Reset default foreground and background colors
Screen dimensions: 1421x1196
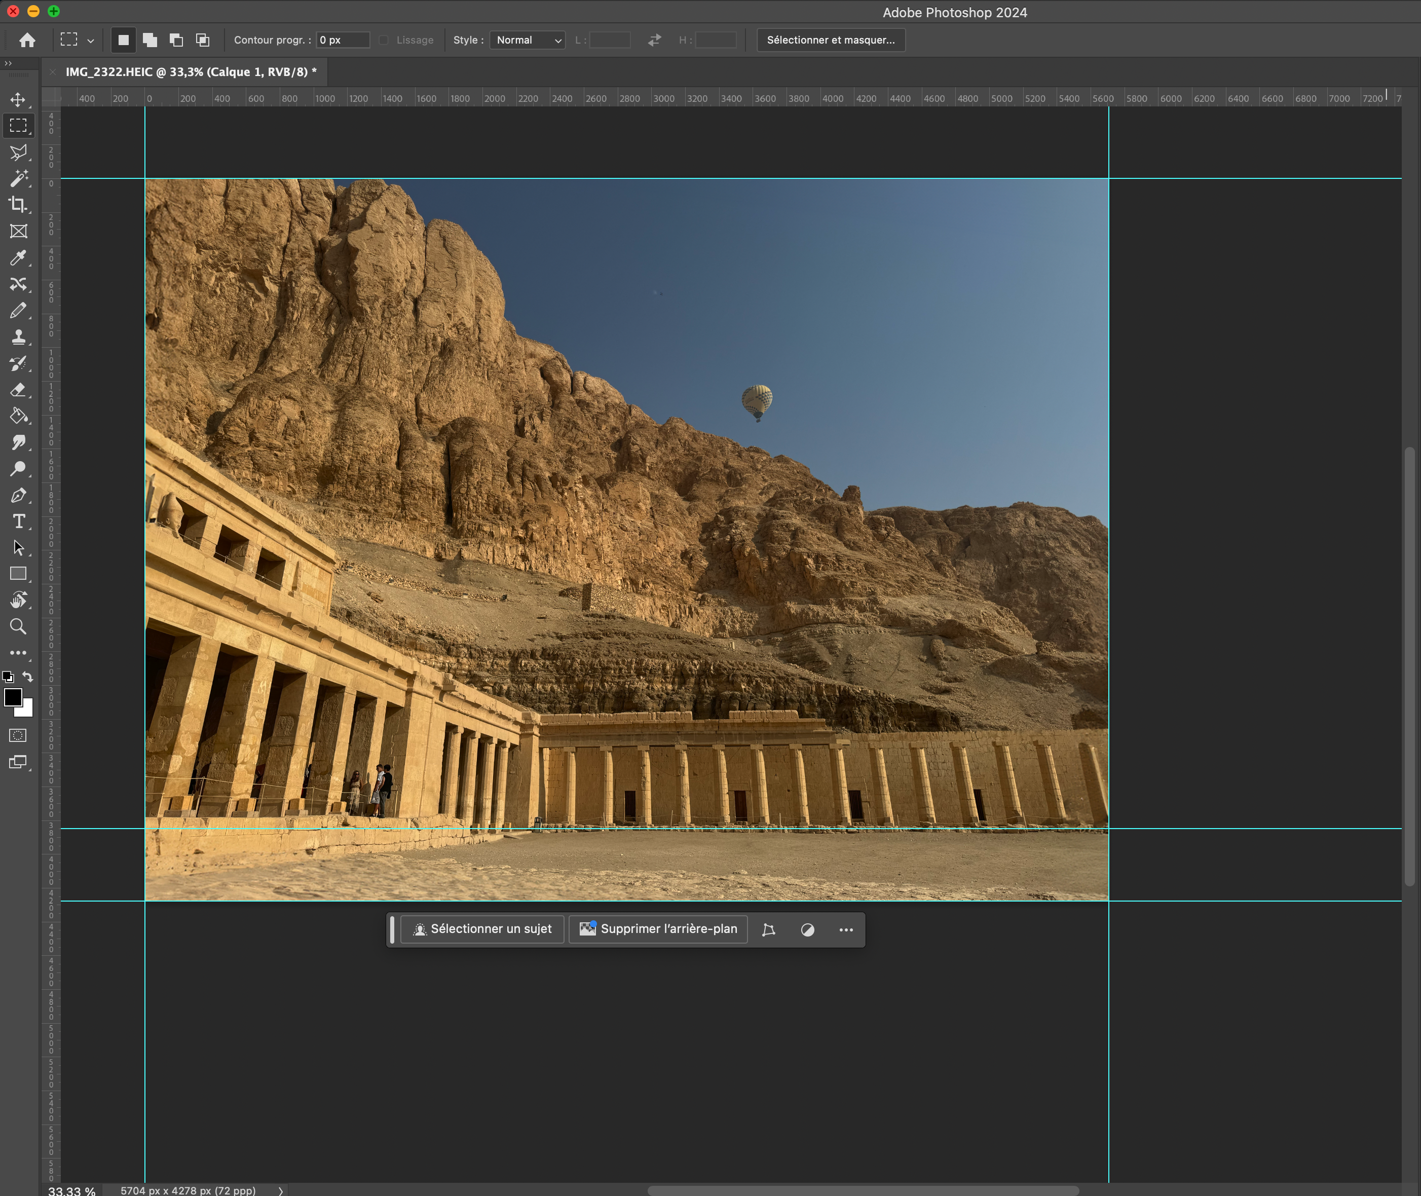(8, 677)
